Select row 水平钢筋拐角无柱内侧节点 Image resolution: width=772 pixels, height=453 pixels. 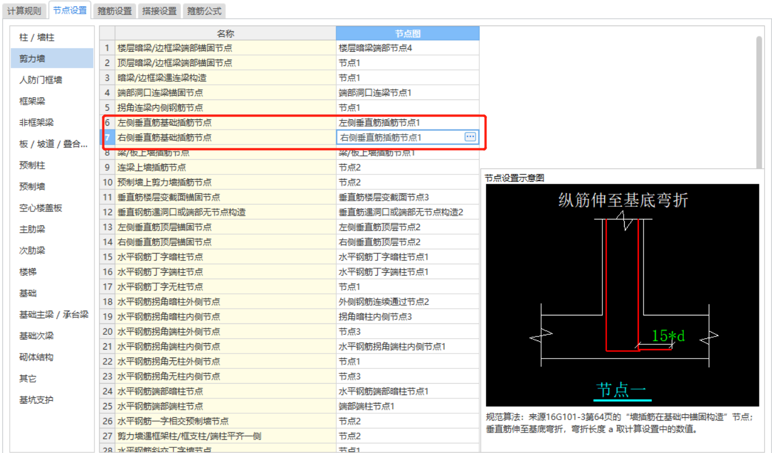point(225,376)
